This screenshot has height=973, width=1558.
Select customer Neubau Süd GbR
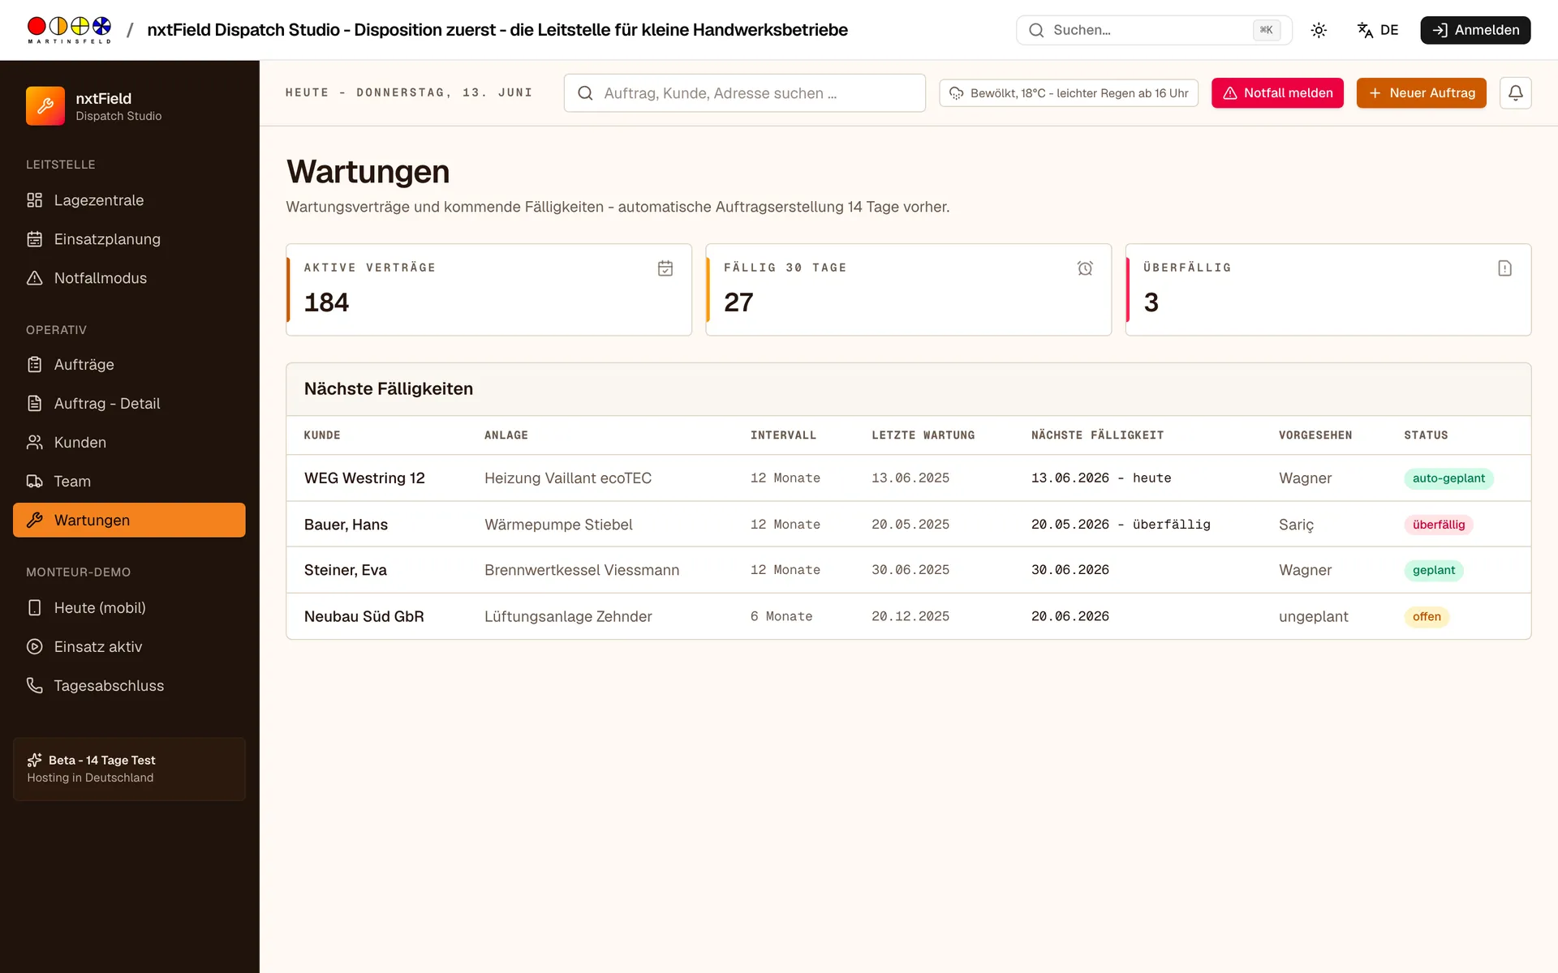364,616
